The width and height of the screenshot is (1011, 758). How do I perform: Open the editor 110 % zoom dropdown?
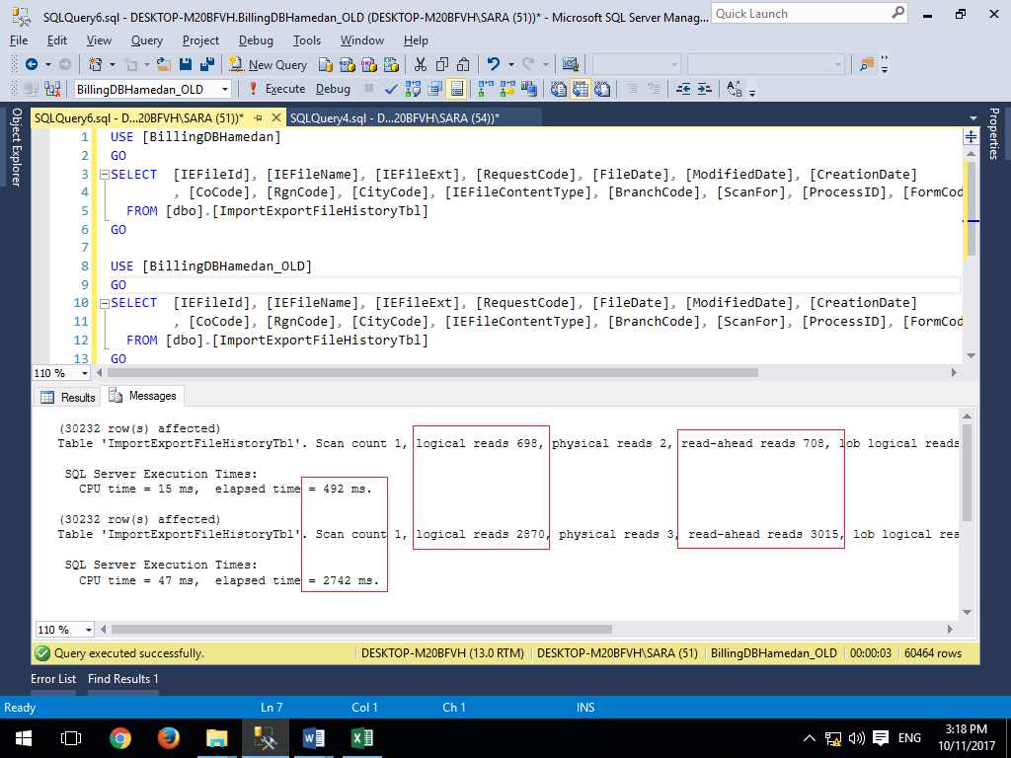pos(84,374)
